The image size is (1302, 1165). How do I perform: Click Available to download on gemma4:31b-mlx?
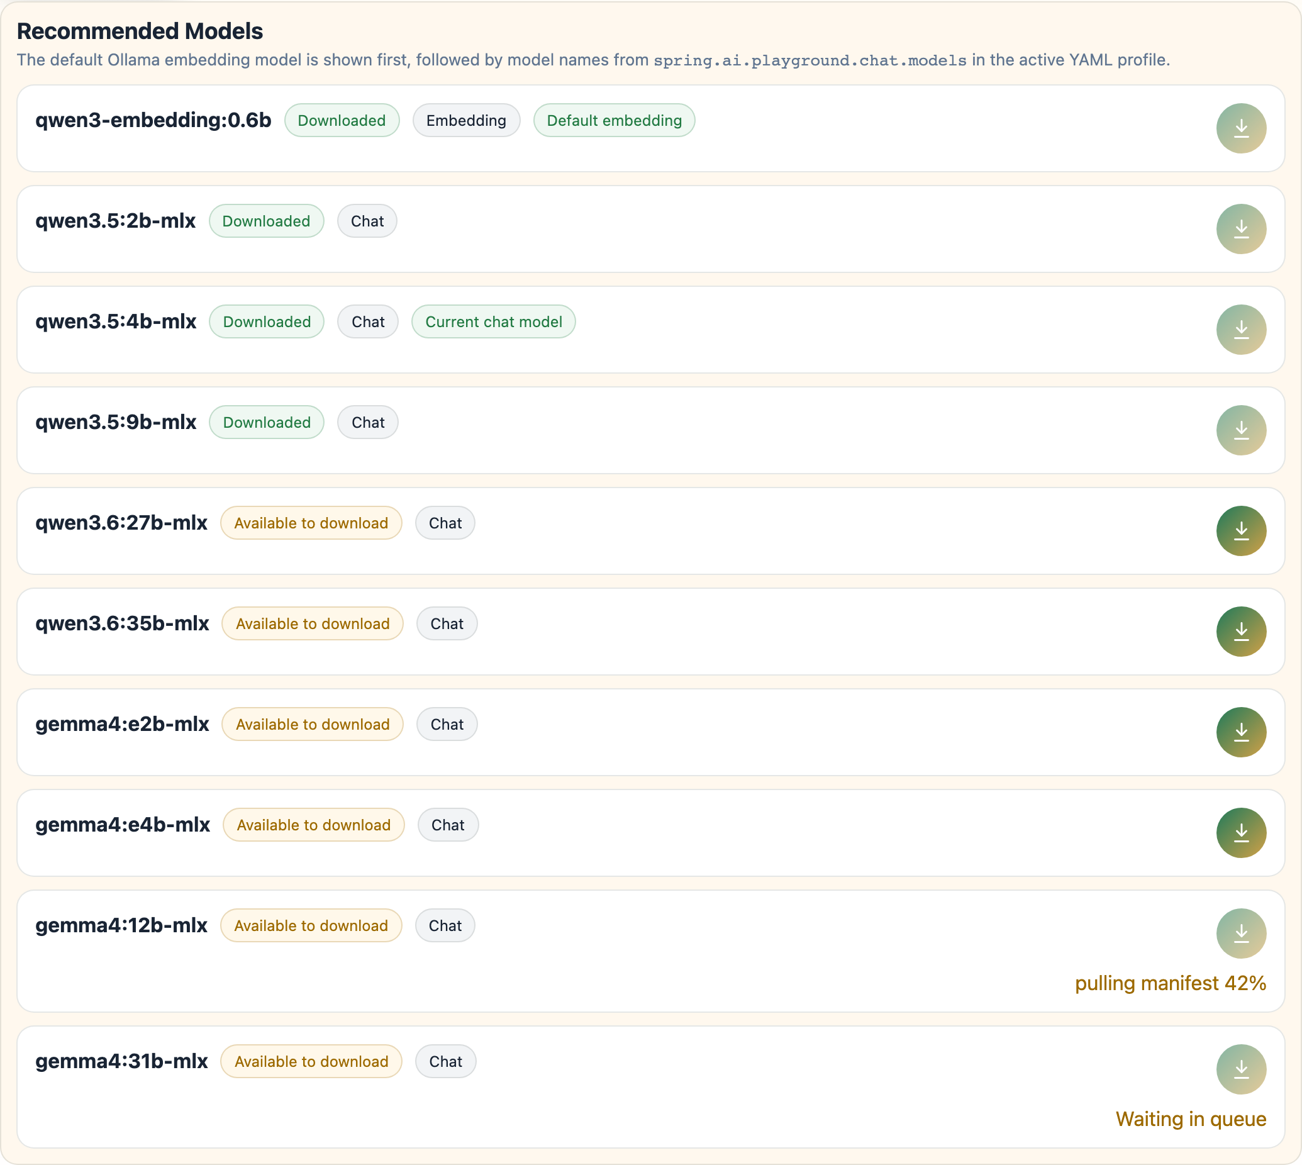tap(311, 1061)
